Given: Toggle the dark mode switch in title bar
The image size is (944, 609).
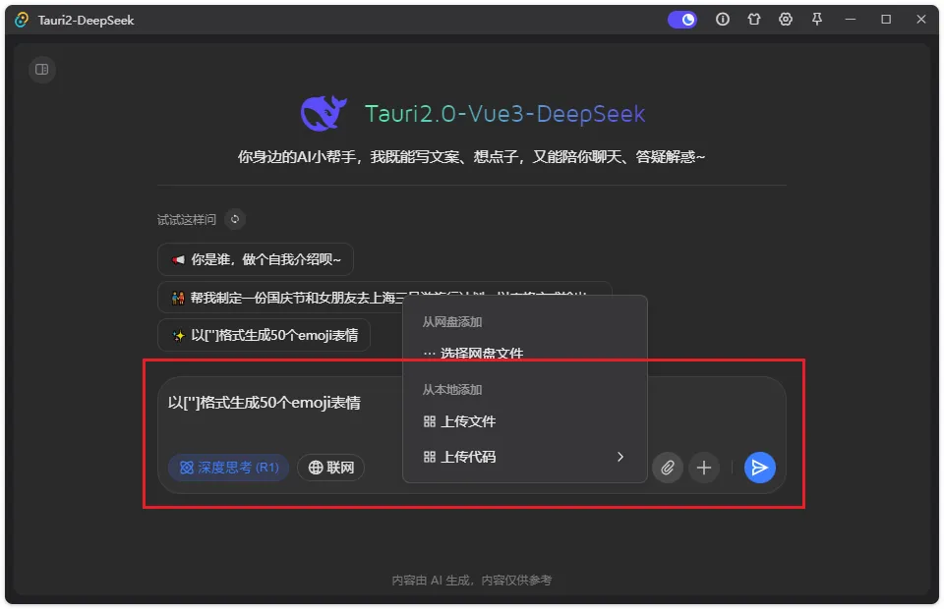Looking at the screenshot, I should tap(682, 20).
